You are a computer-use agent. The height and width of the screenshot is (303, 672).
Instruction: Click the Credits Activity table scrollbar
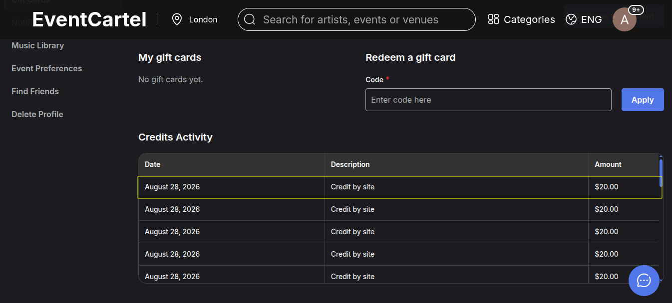(661, 173)
